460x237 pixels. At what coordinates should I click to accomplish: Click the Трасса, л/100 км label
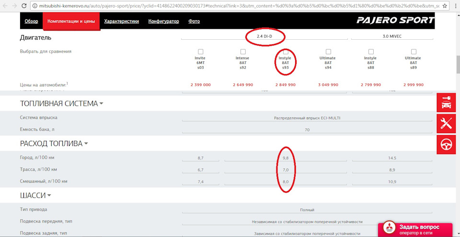[38, 169]
